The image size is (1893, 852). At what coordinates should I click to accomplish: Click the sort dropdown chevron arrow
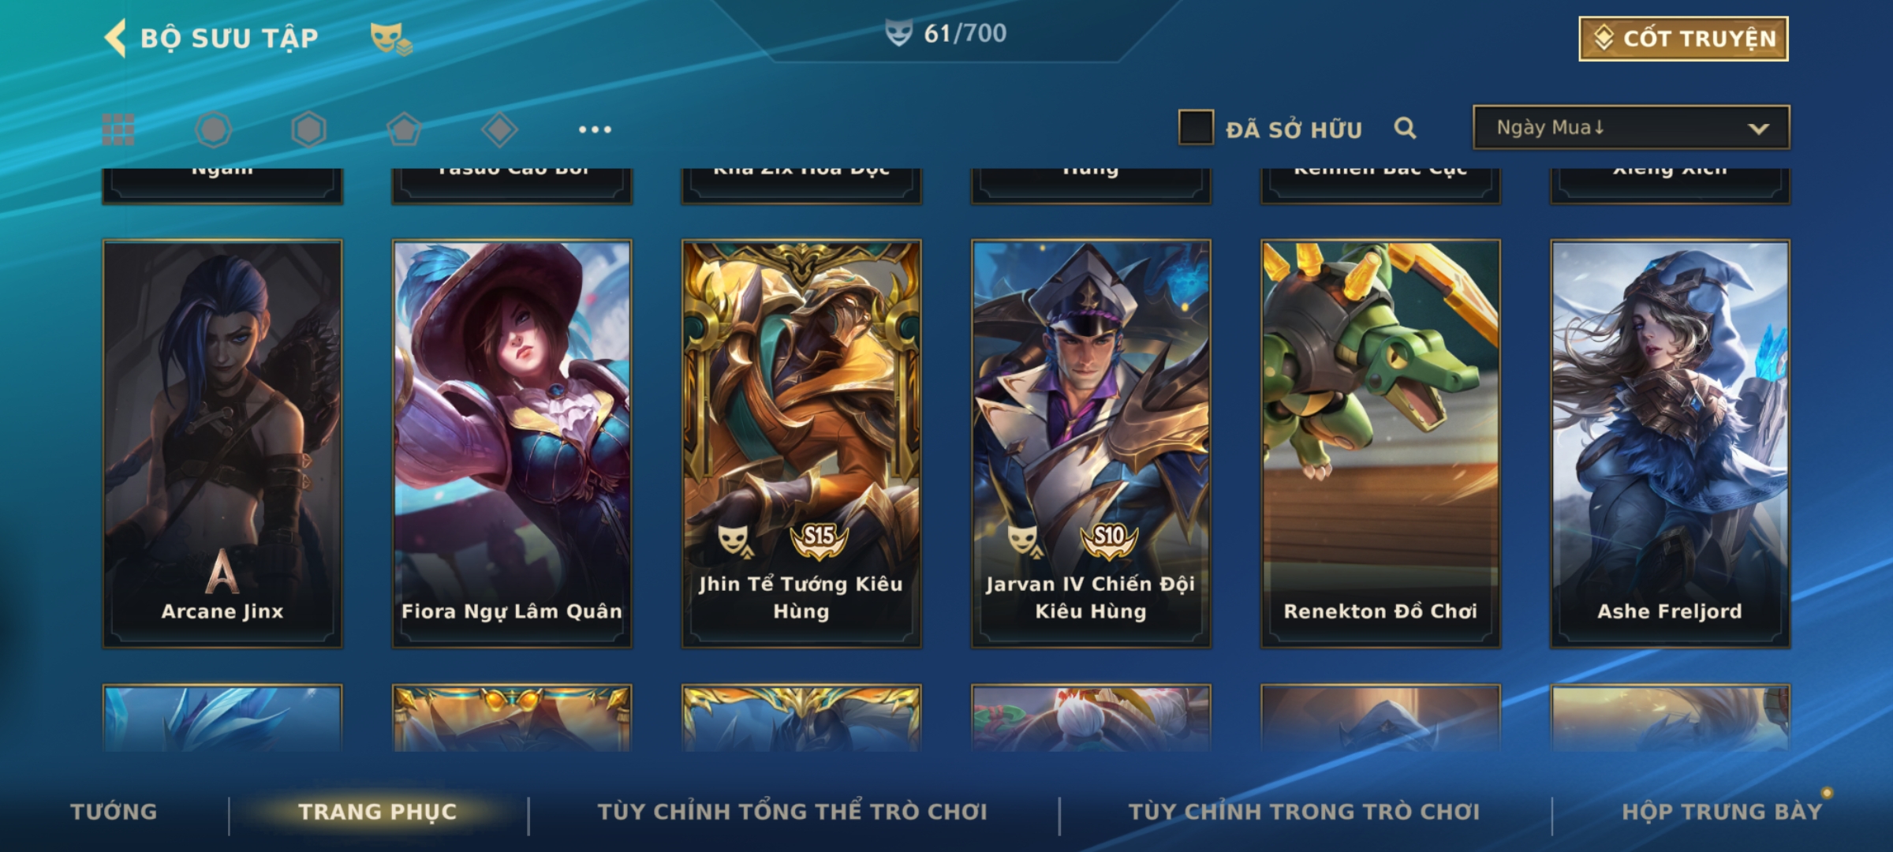tap(1758, 129)
